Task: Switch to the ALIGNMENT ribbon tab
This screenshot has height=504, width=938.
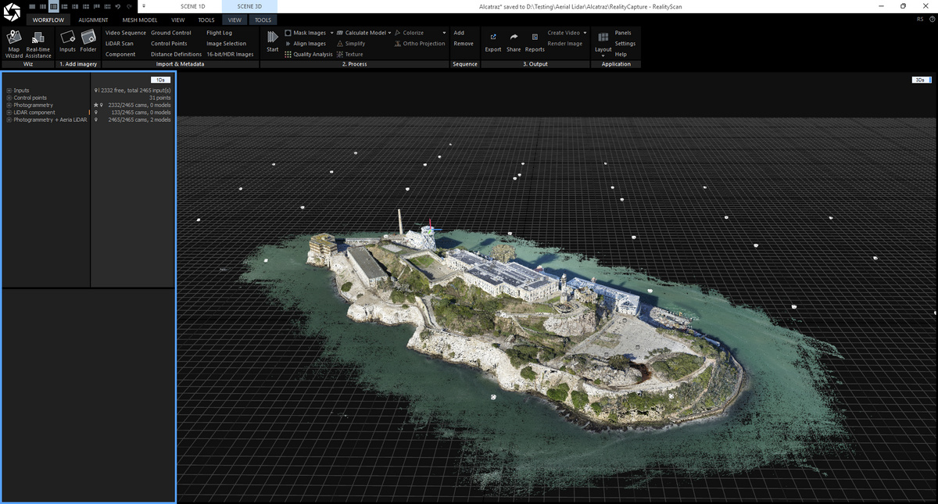Action: coord(93,20)
